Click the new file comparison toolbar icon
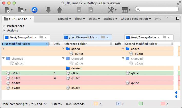 pos(7,10)
